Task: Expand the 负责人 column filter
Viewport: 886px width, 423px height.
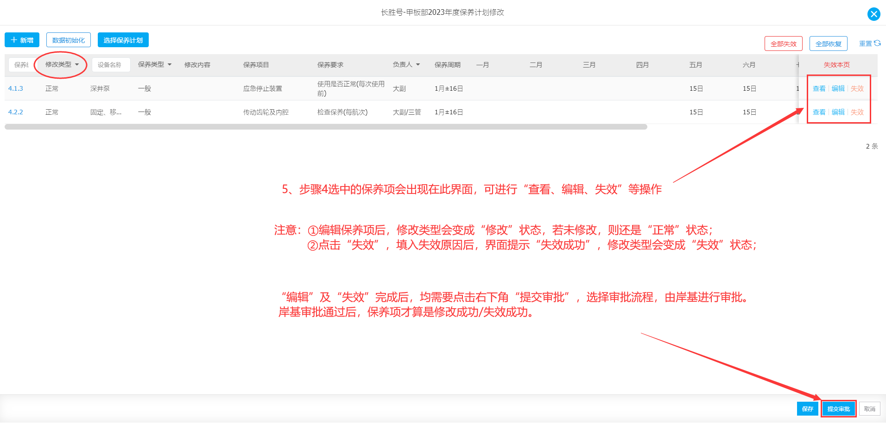Action: click(x=406, y=64)
